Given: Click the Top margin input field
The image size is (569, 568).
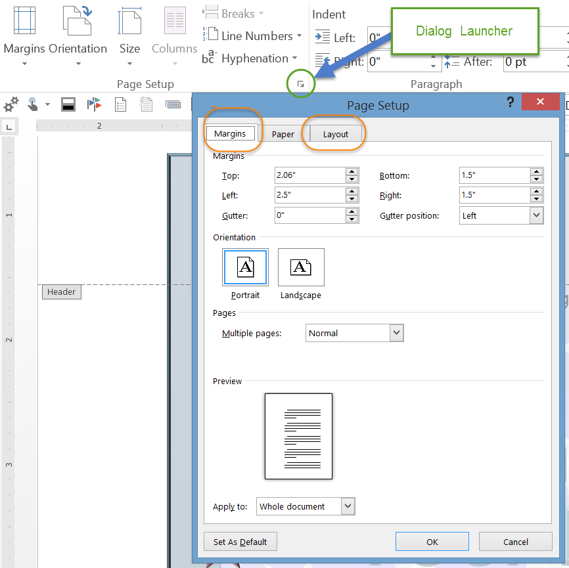Looking at the screenshot, I should 310,175.
